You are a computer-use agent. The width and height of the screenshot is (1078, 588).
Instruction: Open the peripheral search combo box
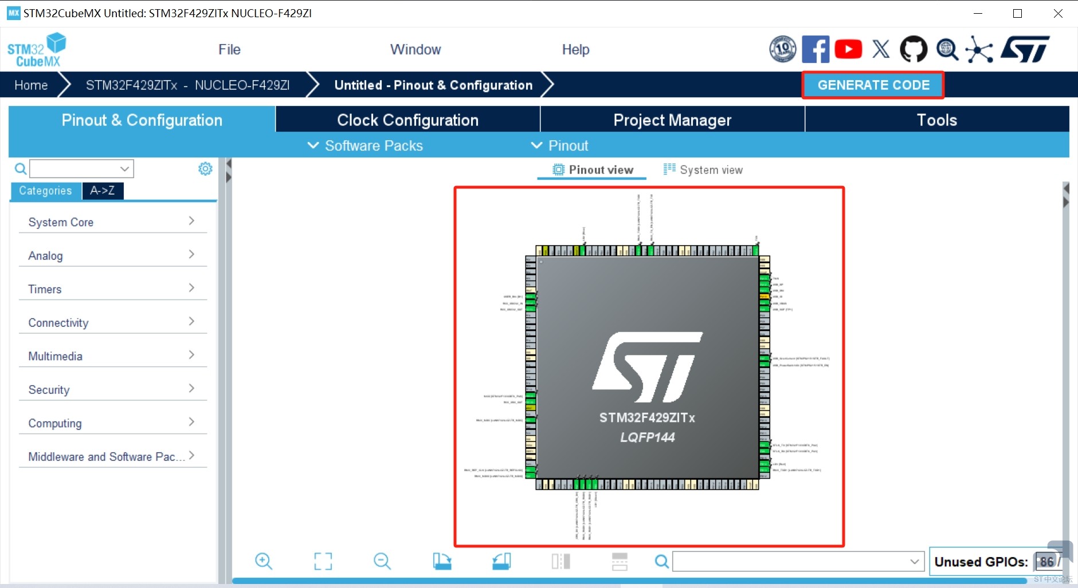81,169
